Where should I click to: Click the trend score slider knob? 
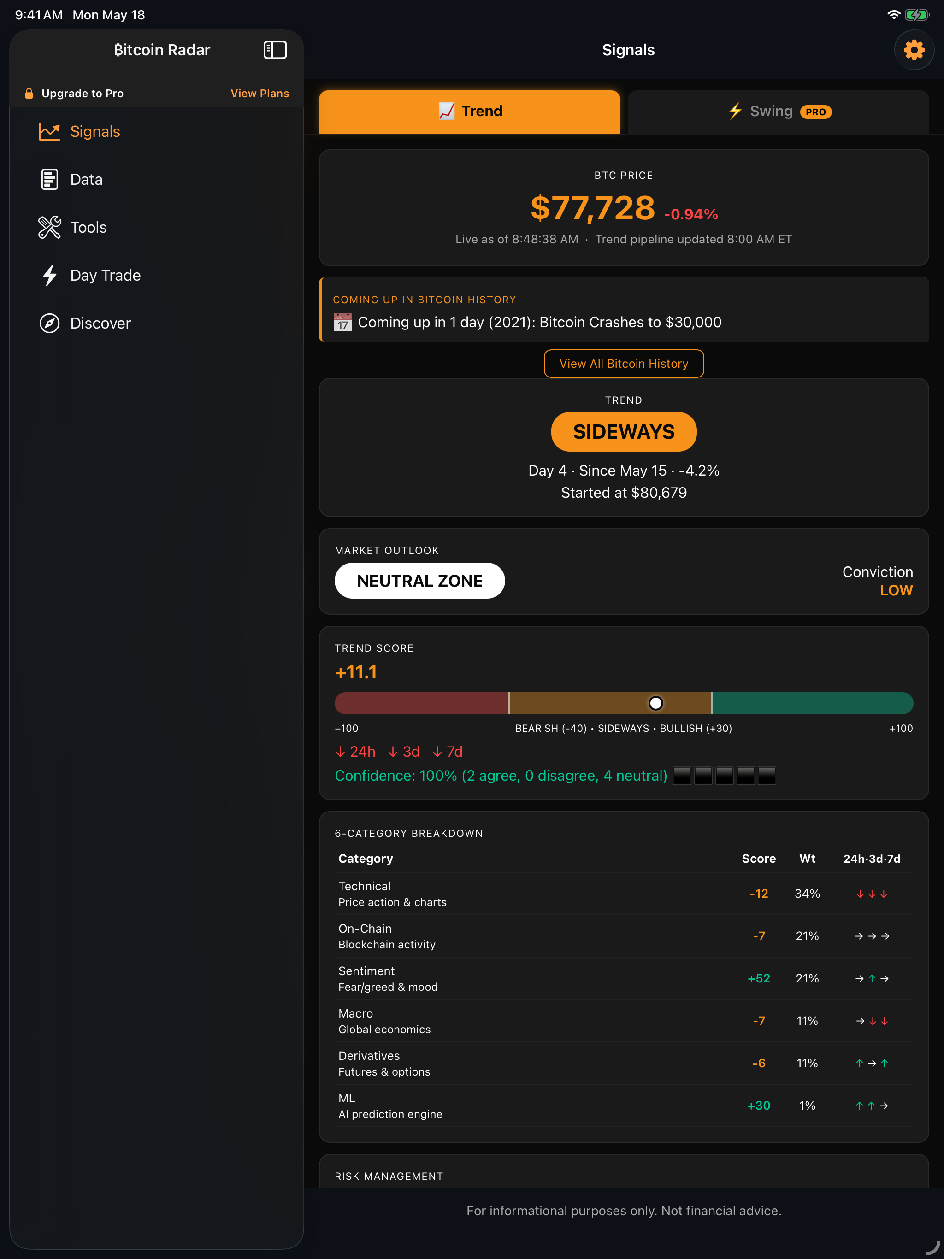(656, 704)
